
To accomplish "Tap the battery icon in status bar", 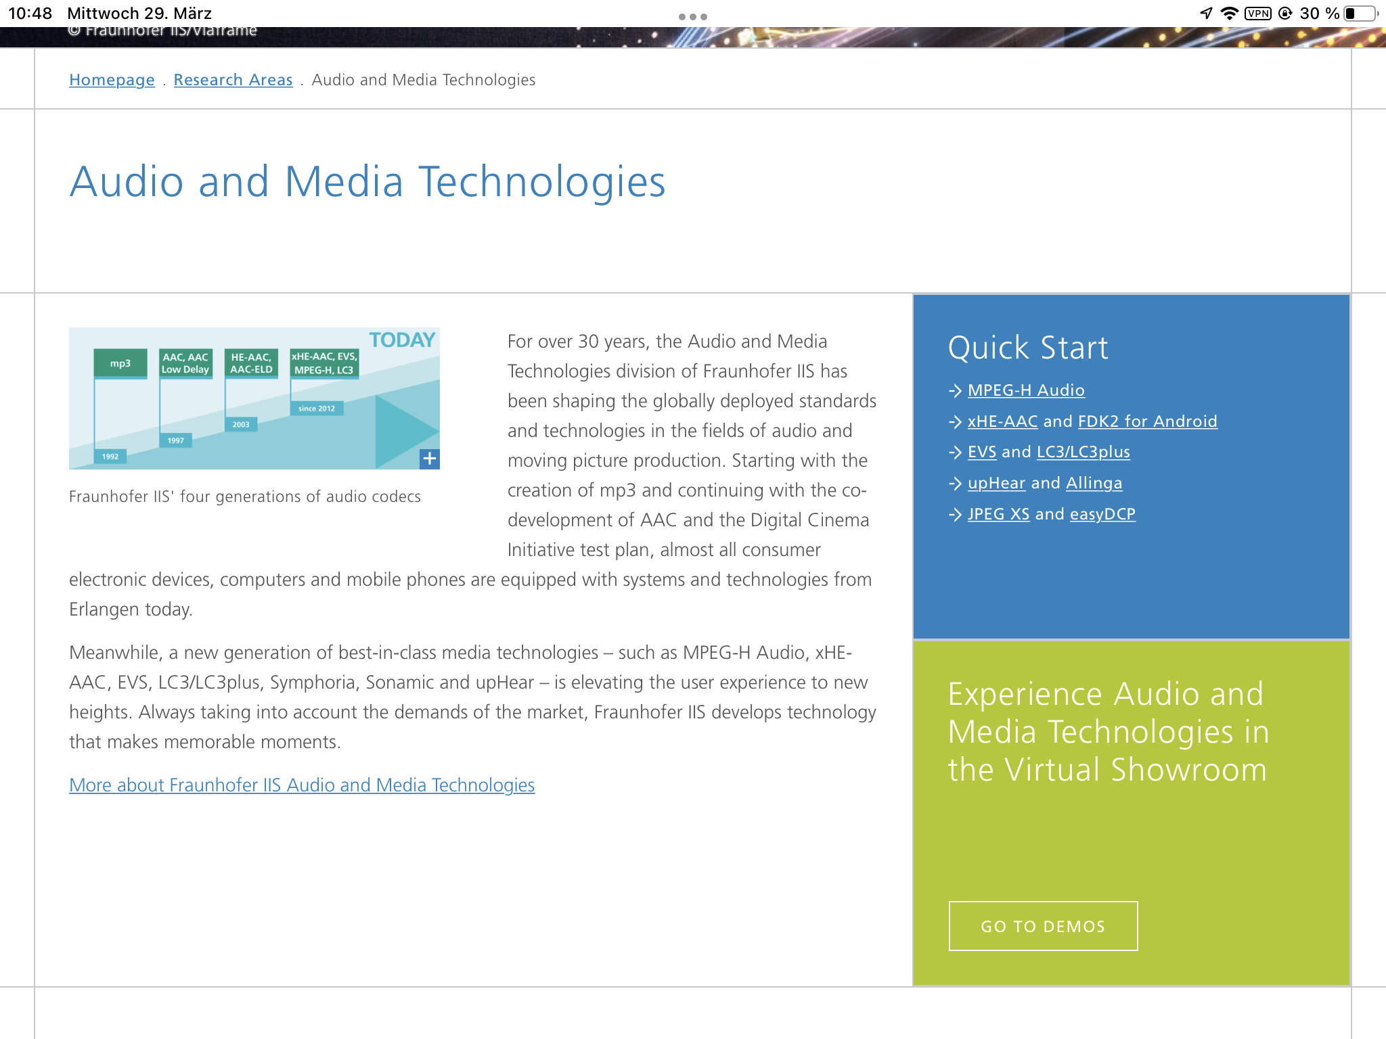I will [x=1361, y=14].
